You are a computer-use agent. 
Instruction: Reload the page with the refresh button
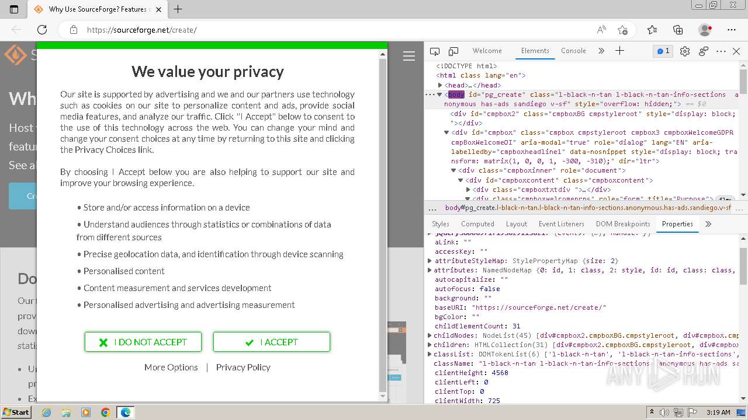42,30
